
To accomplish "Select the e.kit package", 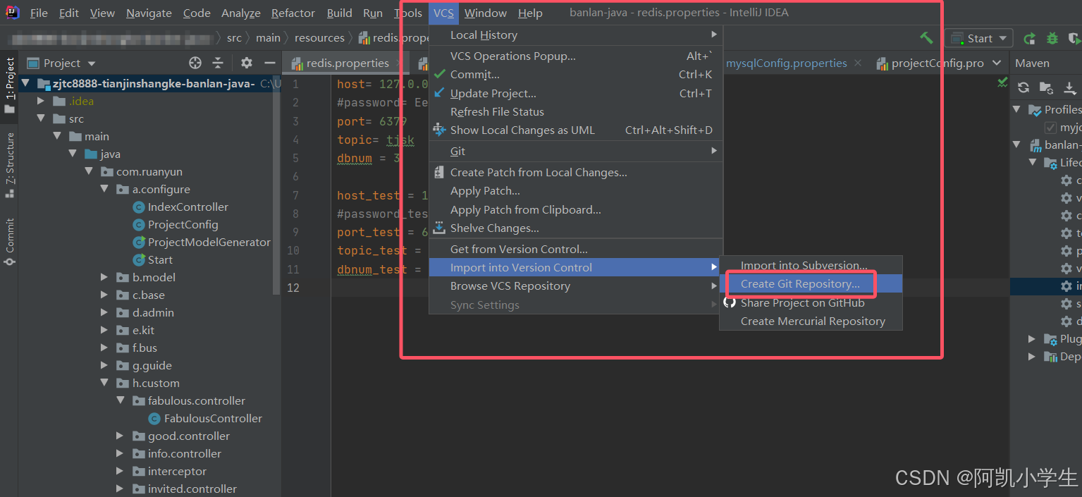I will click(143, 330).
